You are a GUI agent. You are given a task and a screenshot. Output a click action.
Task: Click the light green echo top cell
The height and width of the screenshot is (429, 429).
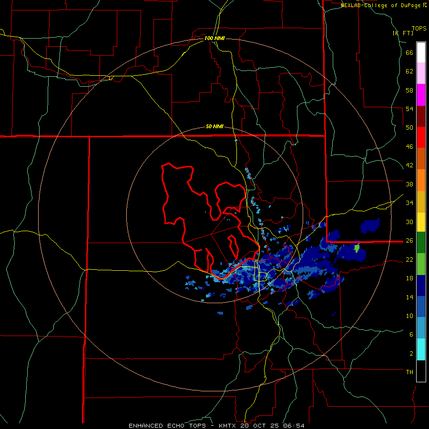coord(357,248)
